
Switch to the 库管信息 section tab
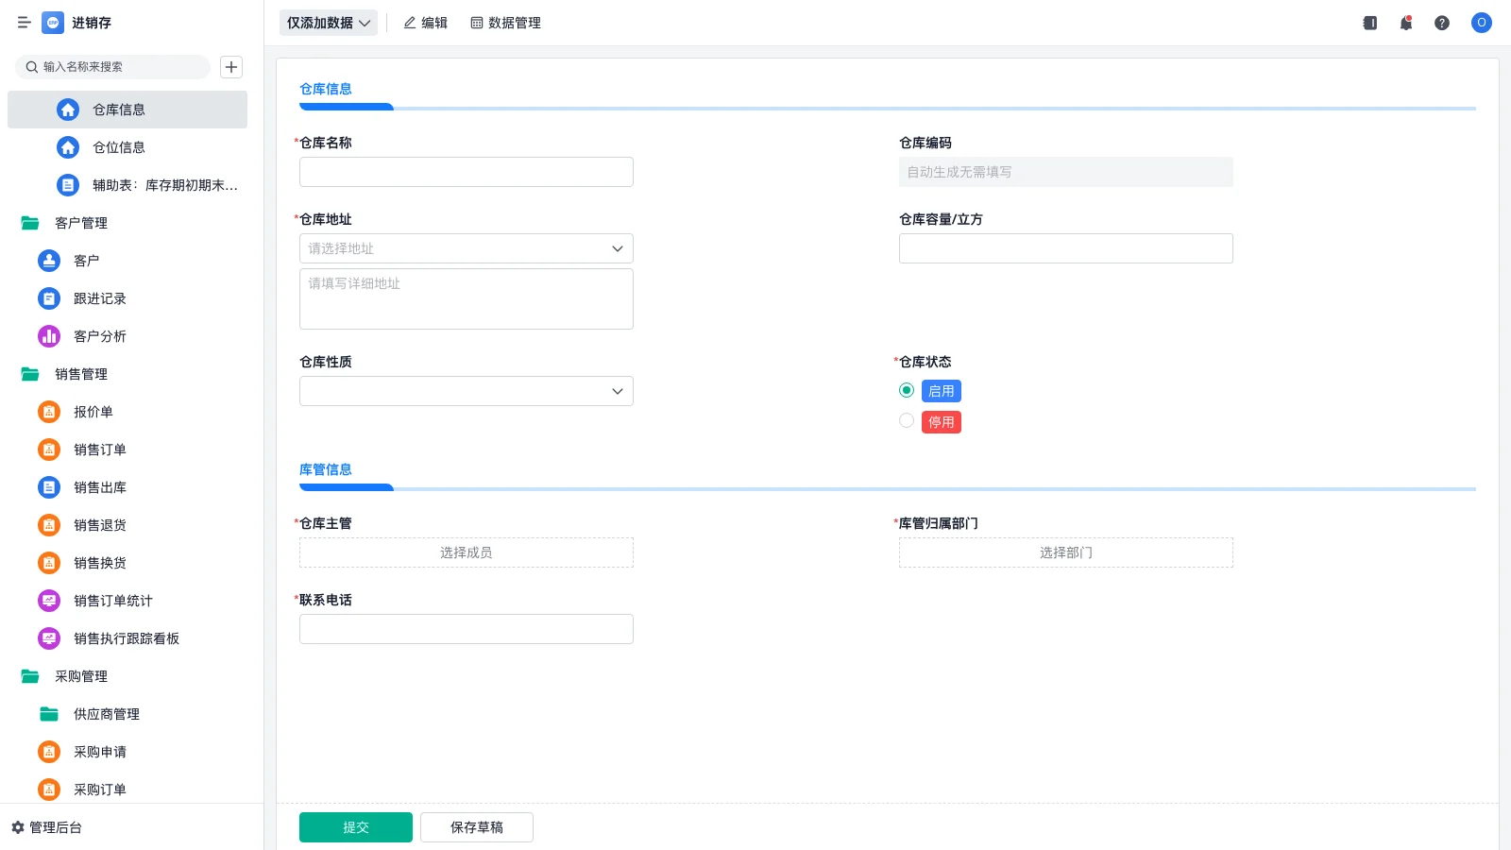click(x=326, y=469)
